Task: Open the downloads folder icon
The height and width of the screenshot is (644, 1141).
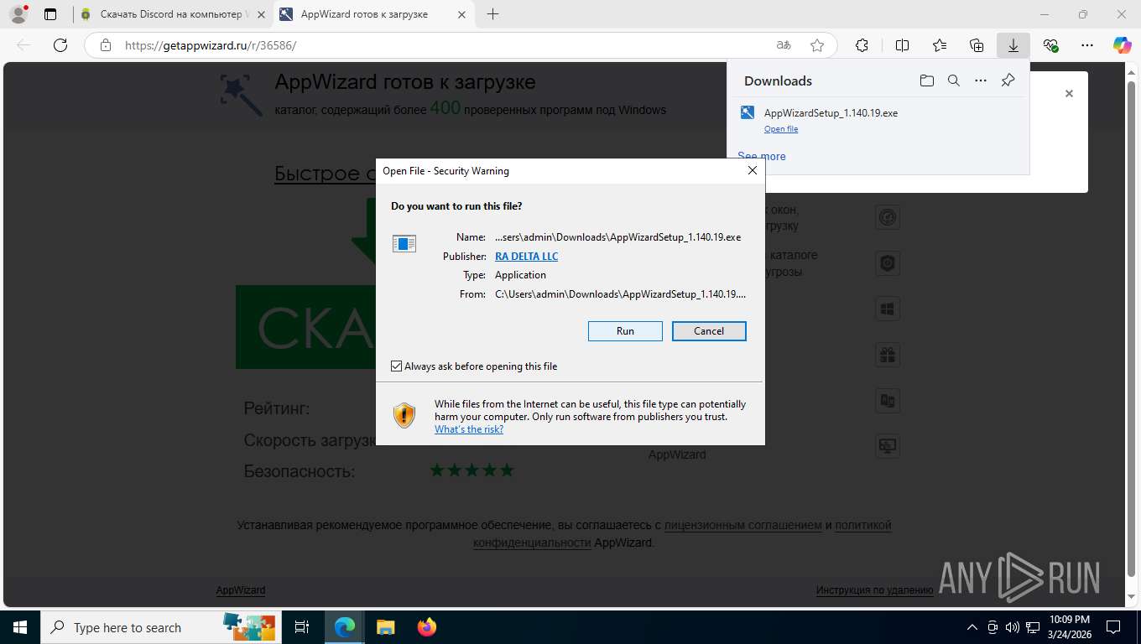Action: click(926, 80)
